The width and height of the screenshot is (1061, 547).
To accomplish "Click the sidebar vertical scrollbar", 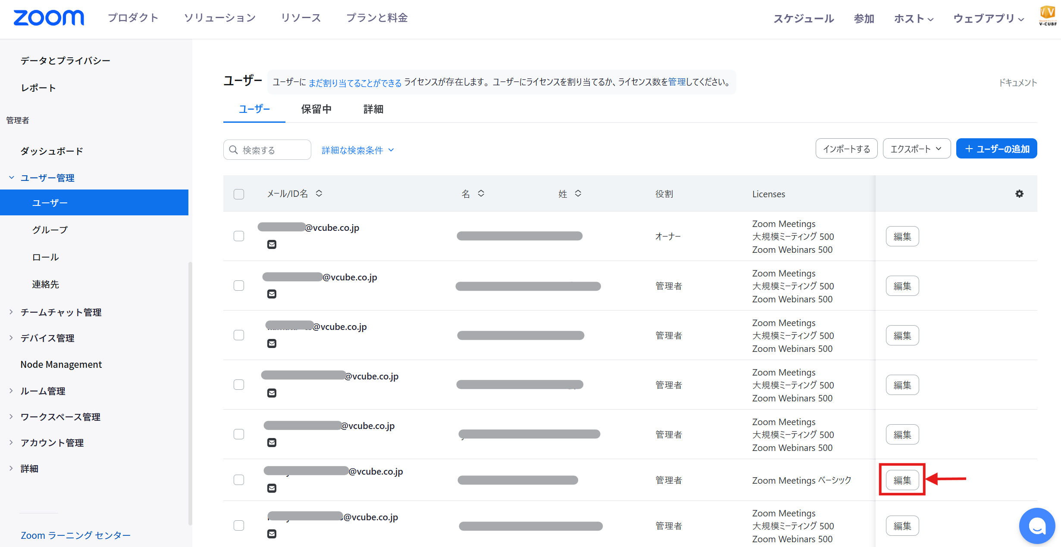I will point(190,393).
